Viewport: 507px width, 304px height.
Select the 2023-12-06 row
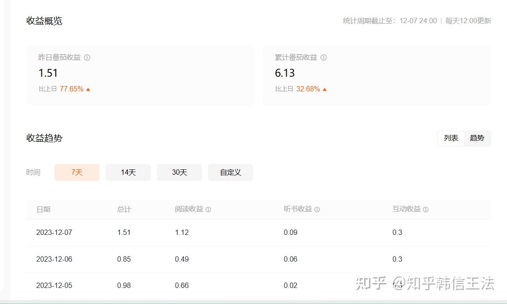(259, 259)
